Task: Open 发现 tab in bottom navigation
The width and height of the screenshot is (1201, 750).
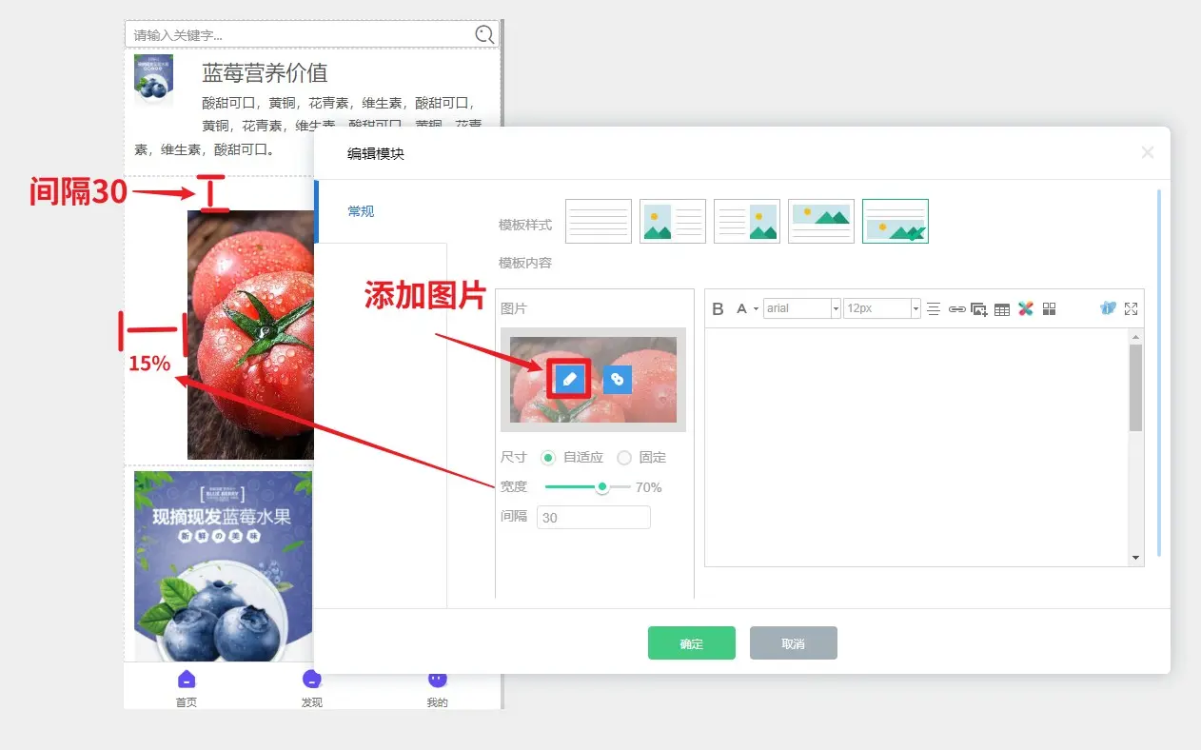Action: point(311,687)
